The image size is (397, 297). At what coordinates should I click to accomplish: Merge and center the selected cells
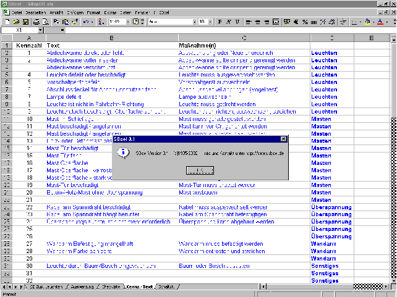(x=276, y=22)
